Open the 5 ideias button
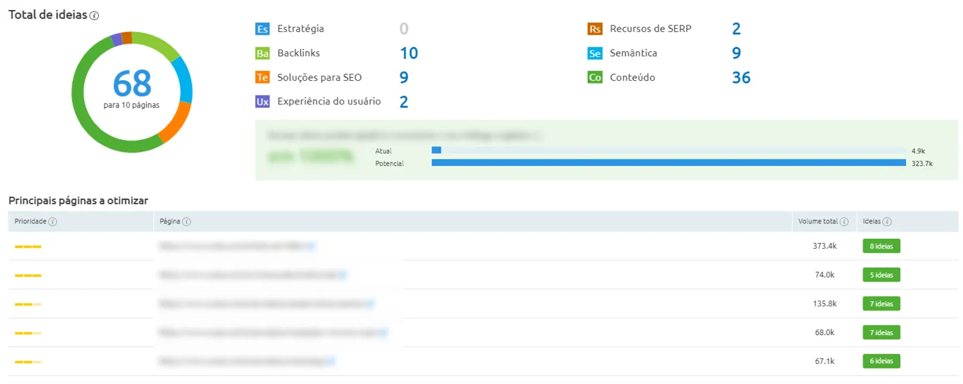 click(881, 275)
